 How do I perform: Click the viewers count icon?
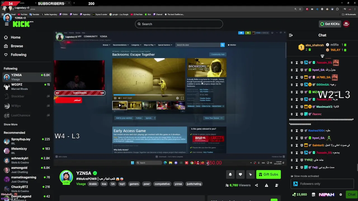point(227,185)
